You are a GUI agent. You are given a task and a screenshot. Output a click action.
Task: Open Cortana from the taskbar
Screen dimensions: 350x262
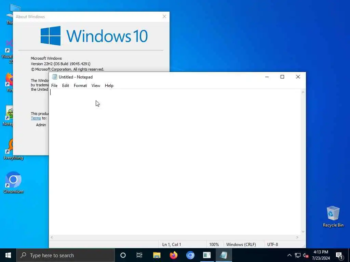(123, 255)
